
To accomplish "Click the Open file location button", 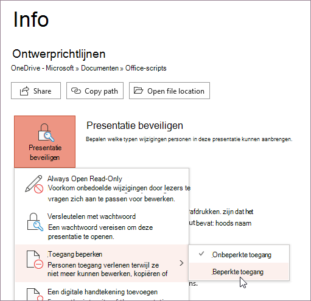I will point(169,91).
